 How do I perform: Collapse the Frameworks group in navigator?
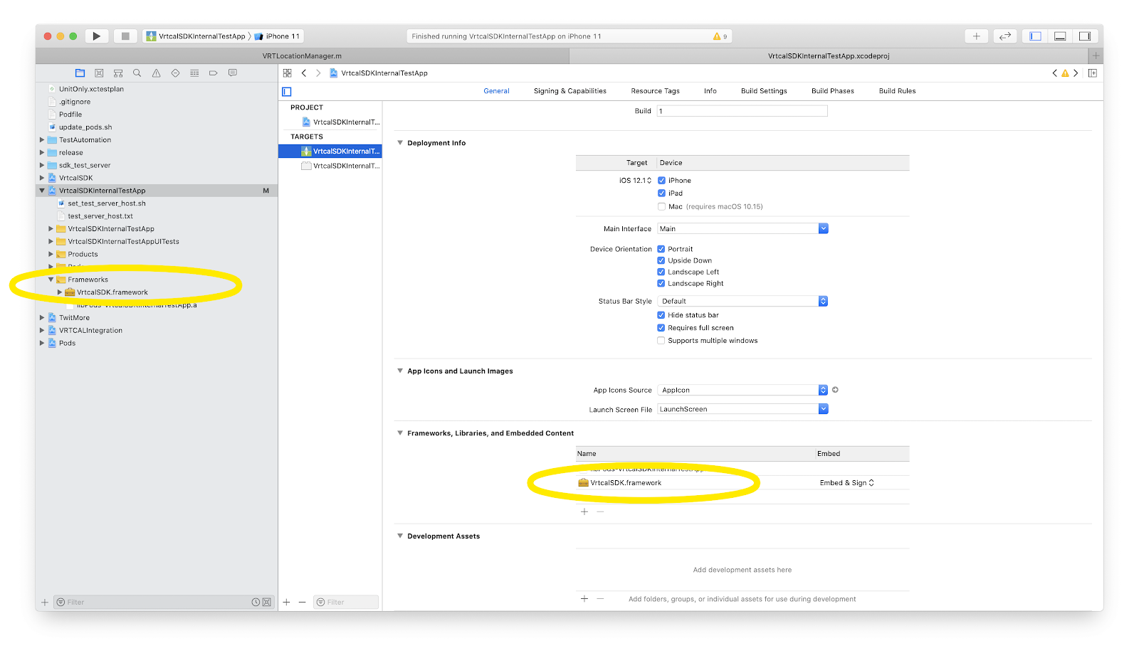click(x=51, y=280)
